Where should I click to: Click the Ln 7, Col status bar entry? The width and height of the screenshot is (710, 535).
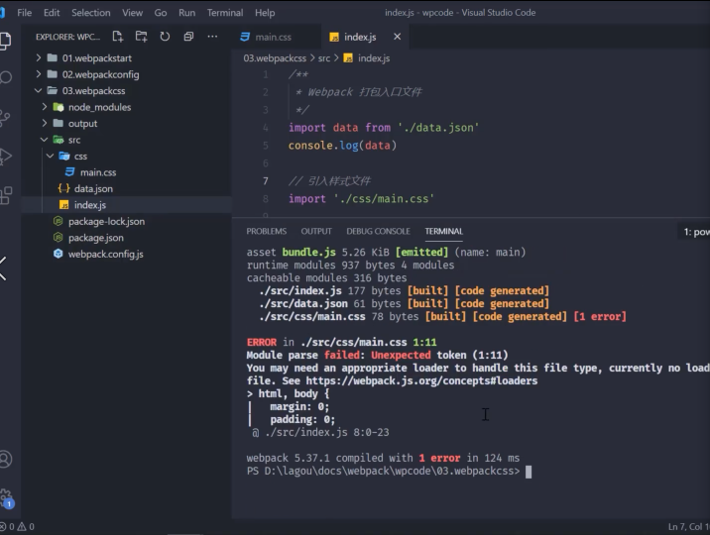[688, 527]
